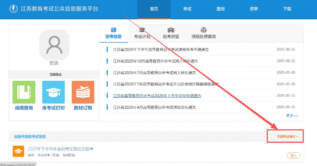This screenshot has width=317, height=166.
Task: Click date 2025-05-12 on 毕业申请通告 row
Action: (286, 95)
